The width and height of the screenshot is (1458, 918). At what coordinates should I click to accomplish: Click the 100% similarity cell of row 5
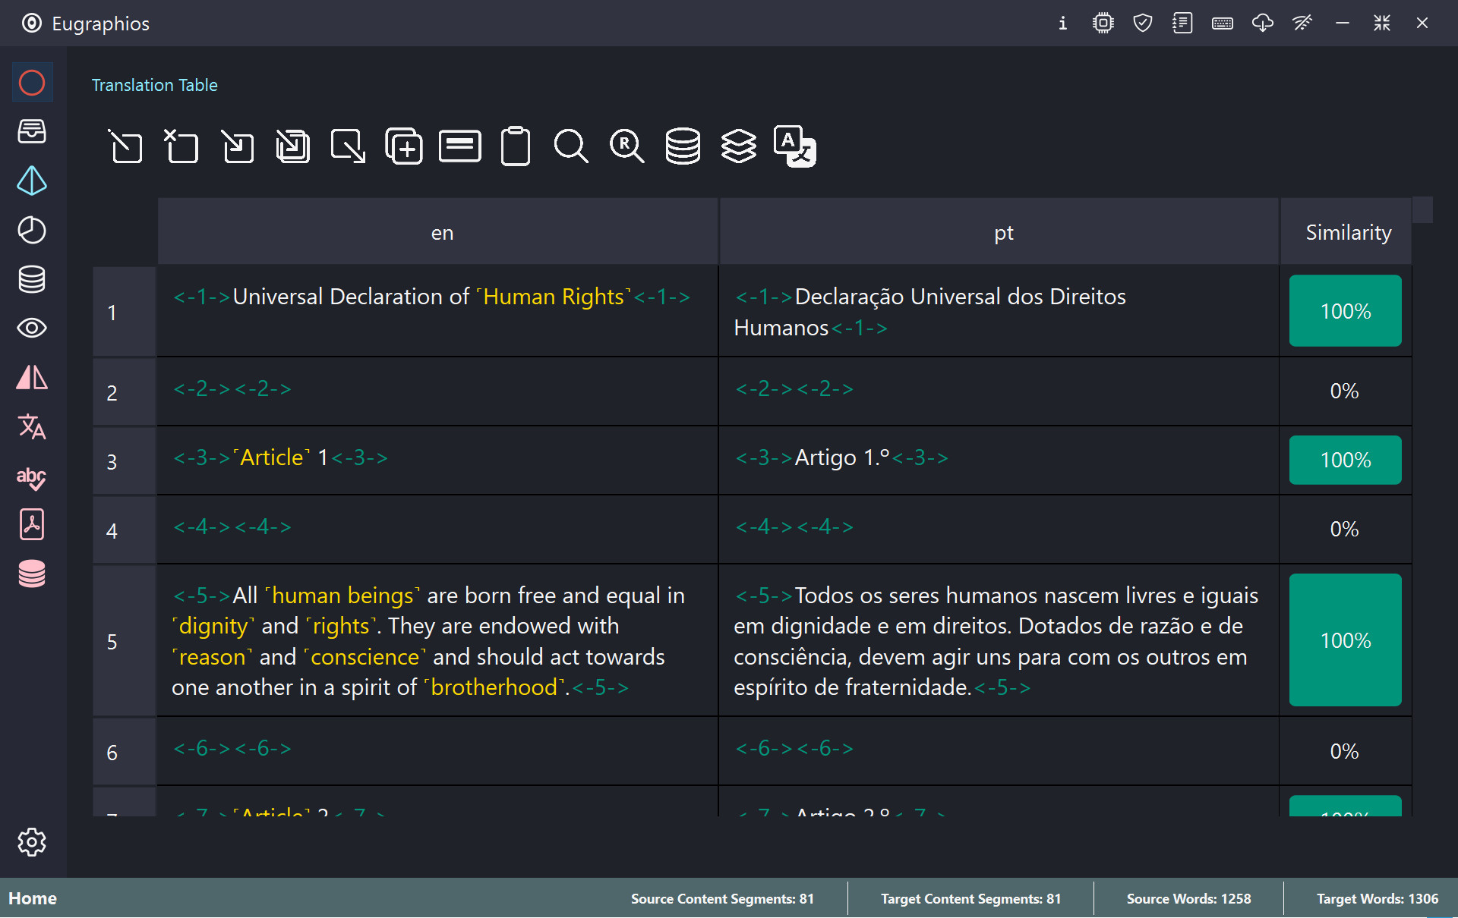coord(1345,640)
